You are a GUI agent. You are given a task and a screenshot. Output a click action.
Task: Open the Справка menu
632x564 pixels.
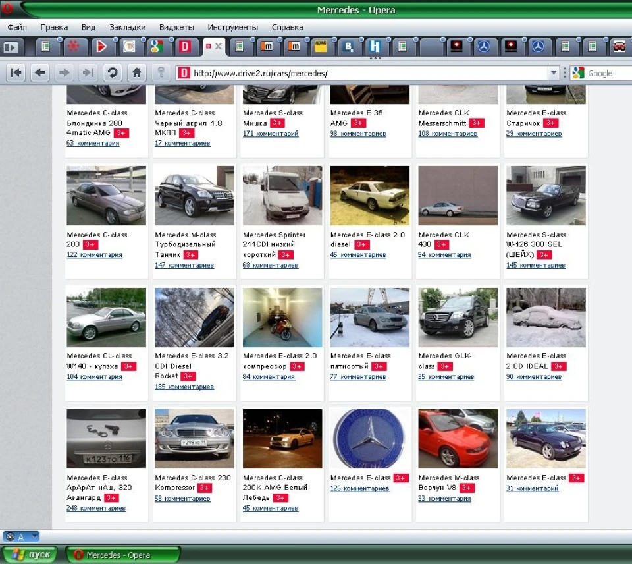click(x=288, y=28)
